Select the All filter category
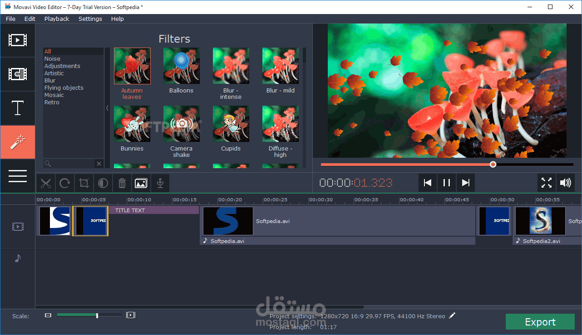This screenshot has width=582, height=335. click(x=74, y=51)
